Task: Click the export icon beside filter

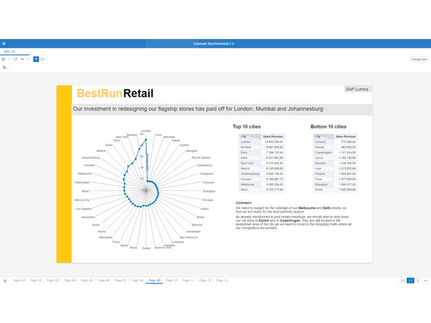Action: coord(43,59)
